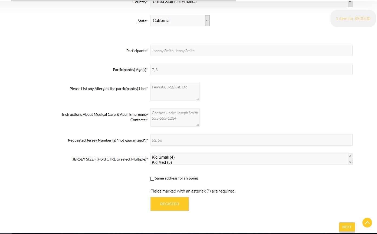This screenshot has width=377, height=234.
Task: Click the NEXT button
Action: (x=347, y=227)
